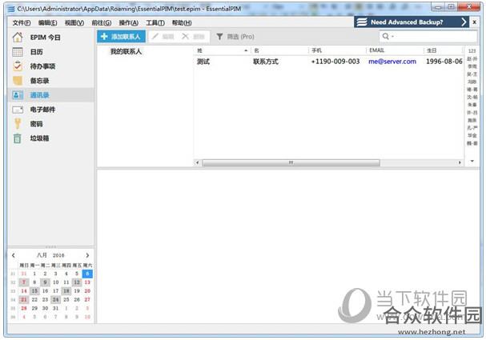Click the delete X toolbar button

pyautogui.click(x=193, y=37)
